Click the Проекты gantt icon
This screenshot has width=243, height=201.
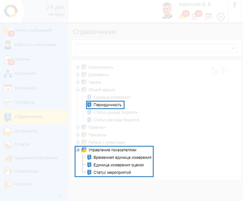click(x=8, y=184)
